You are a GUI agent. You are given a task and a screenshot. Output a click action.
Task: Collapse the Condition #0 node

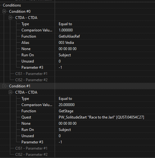coord(4,12)
